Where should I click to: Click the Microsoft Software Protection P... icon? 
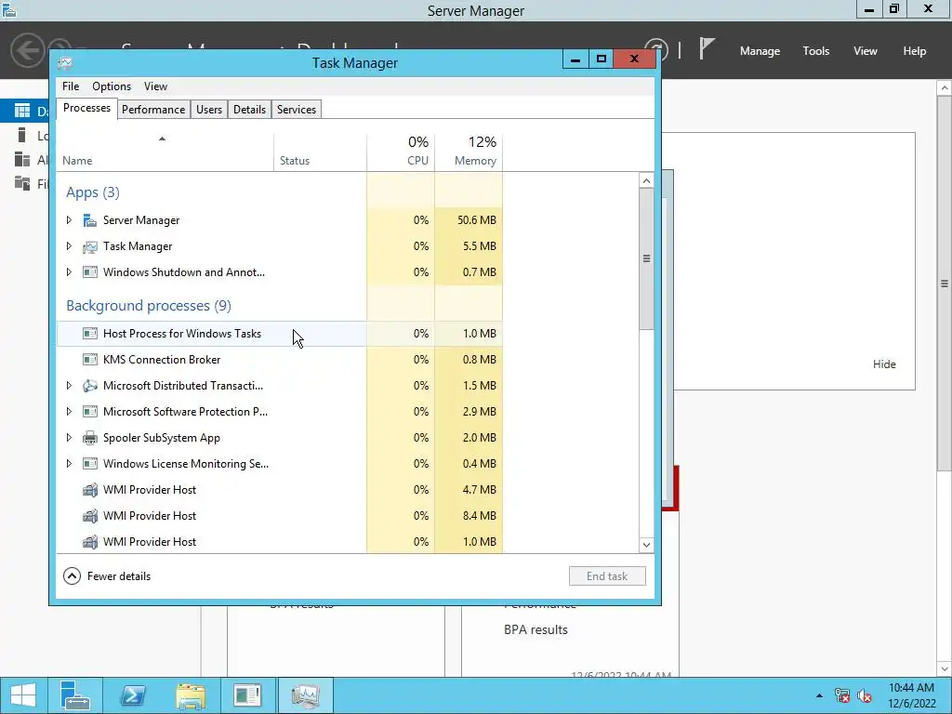coord(90,412)
